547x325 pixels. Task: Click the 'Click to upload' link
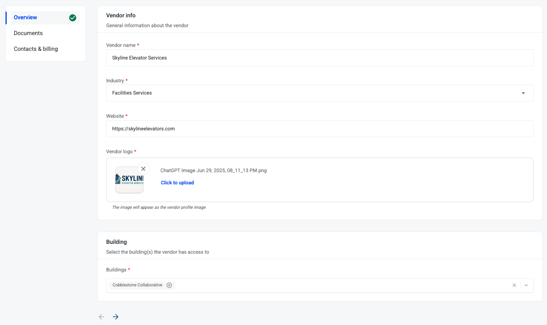[x=177, y=183]
